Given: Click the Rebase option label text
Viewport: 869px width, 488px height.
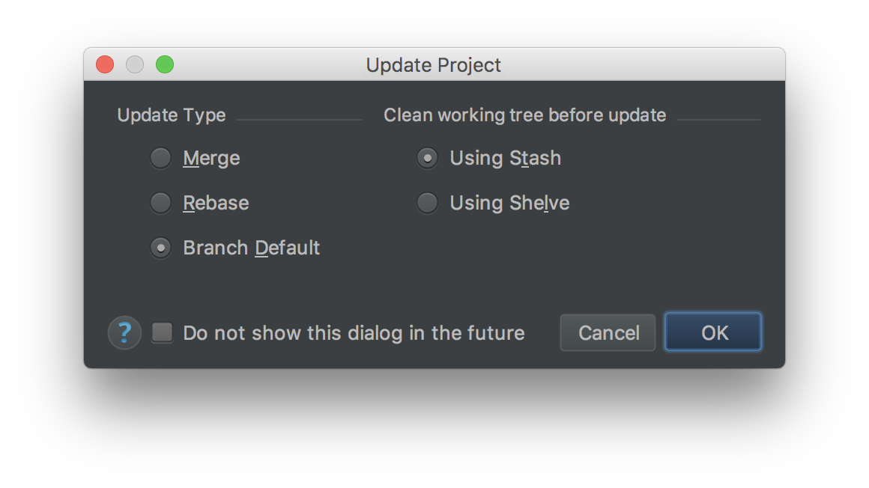Looking at the screenshot, I should click(x=217, y=203).
